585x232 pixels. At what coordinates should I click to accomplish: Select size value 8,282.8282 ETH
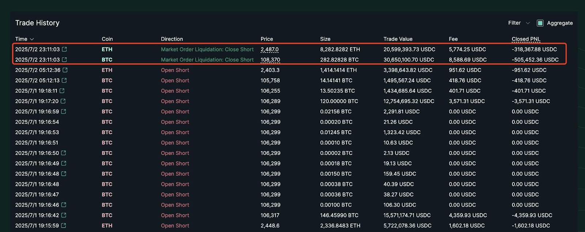click(x=340, y=49)
